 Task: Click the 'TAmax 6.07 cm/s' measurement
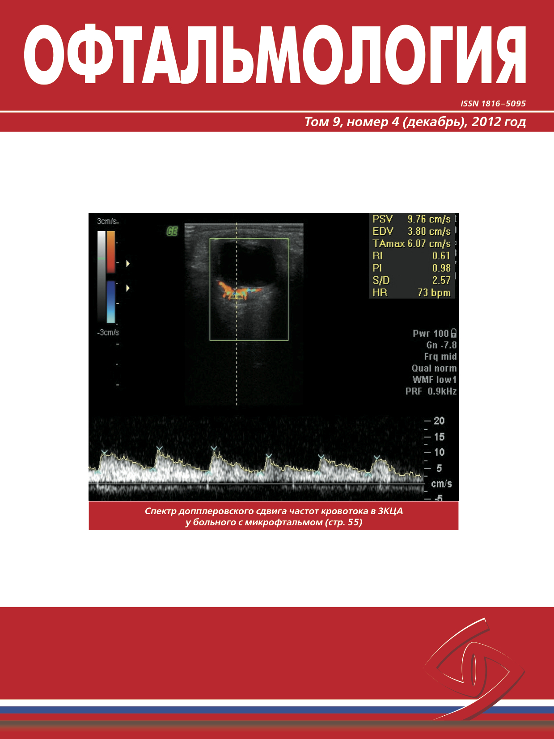411,244
